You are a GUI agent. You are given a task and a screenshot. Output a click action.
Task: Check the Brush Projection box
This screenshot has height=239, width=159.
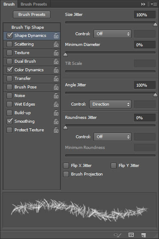66,174
